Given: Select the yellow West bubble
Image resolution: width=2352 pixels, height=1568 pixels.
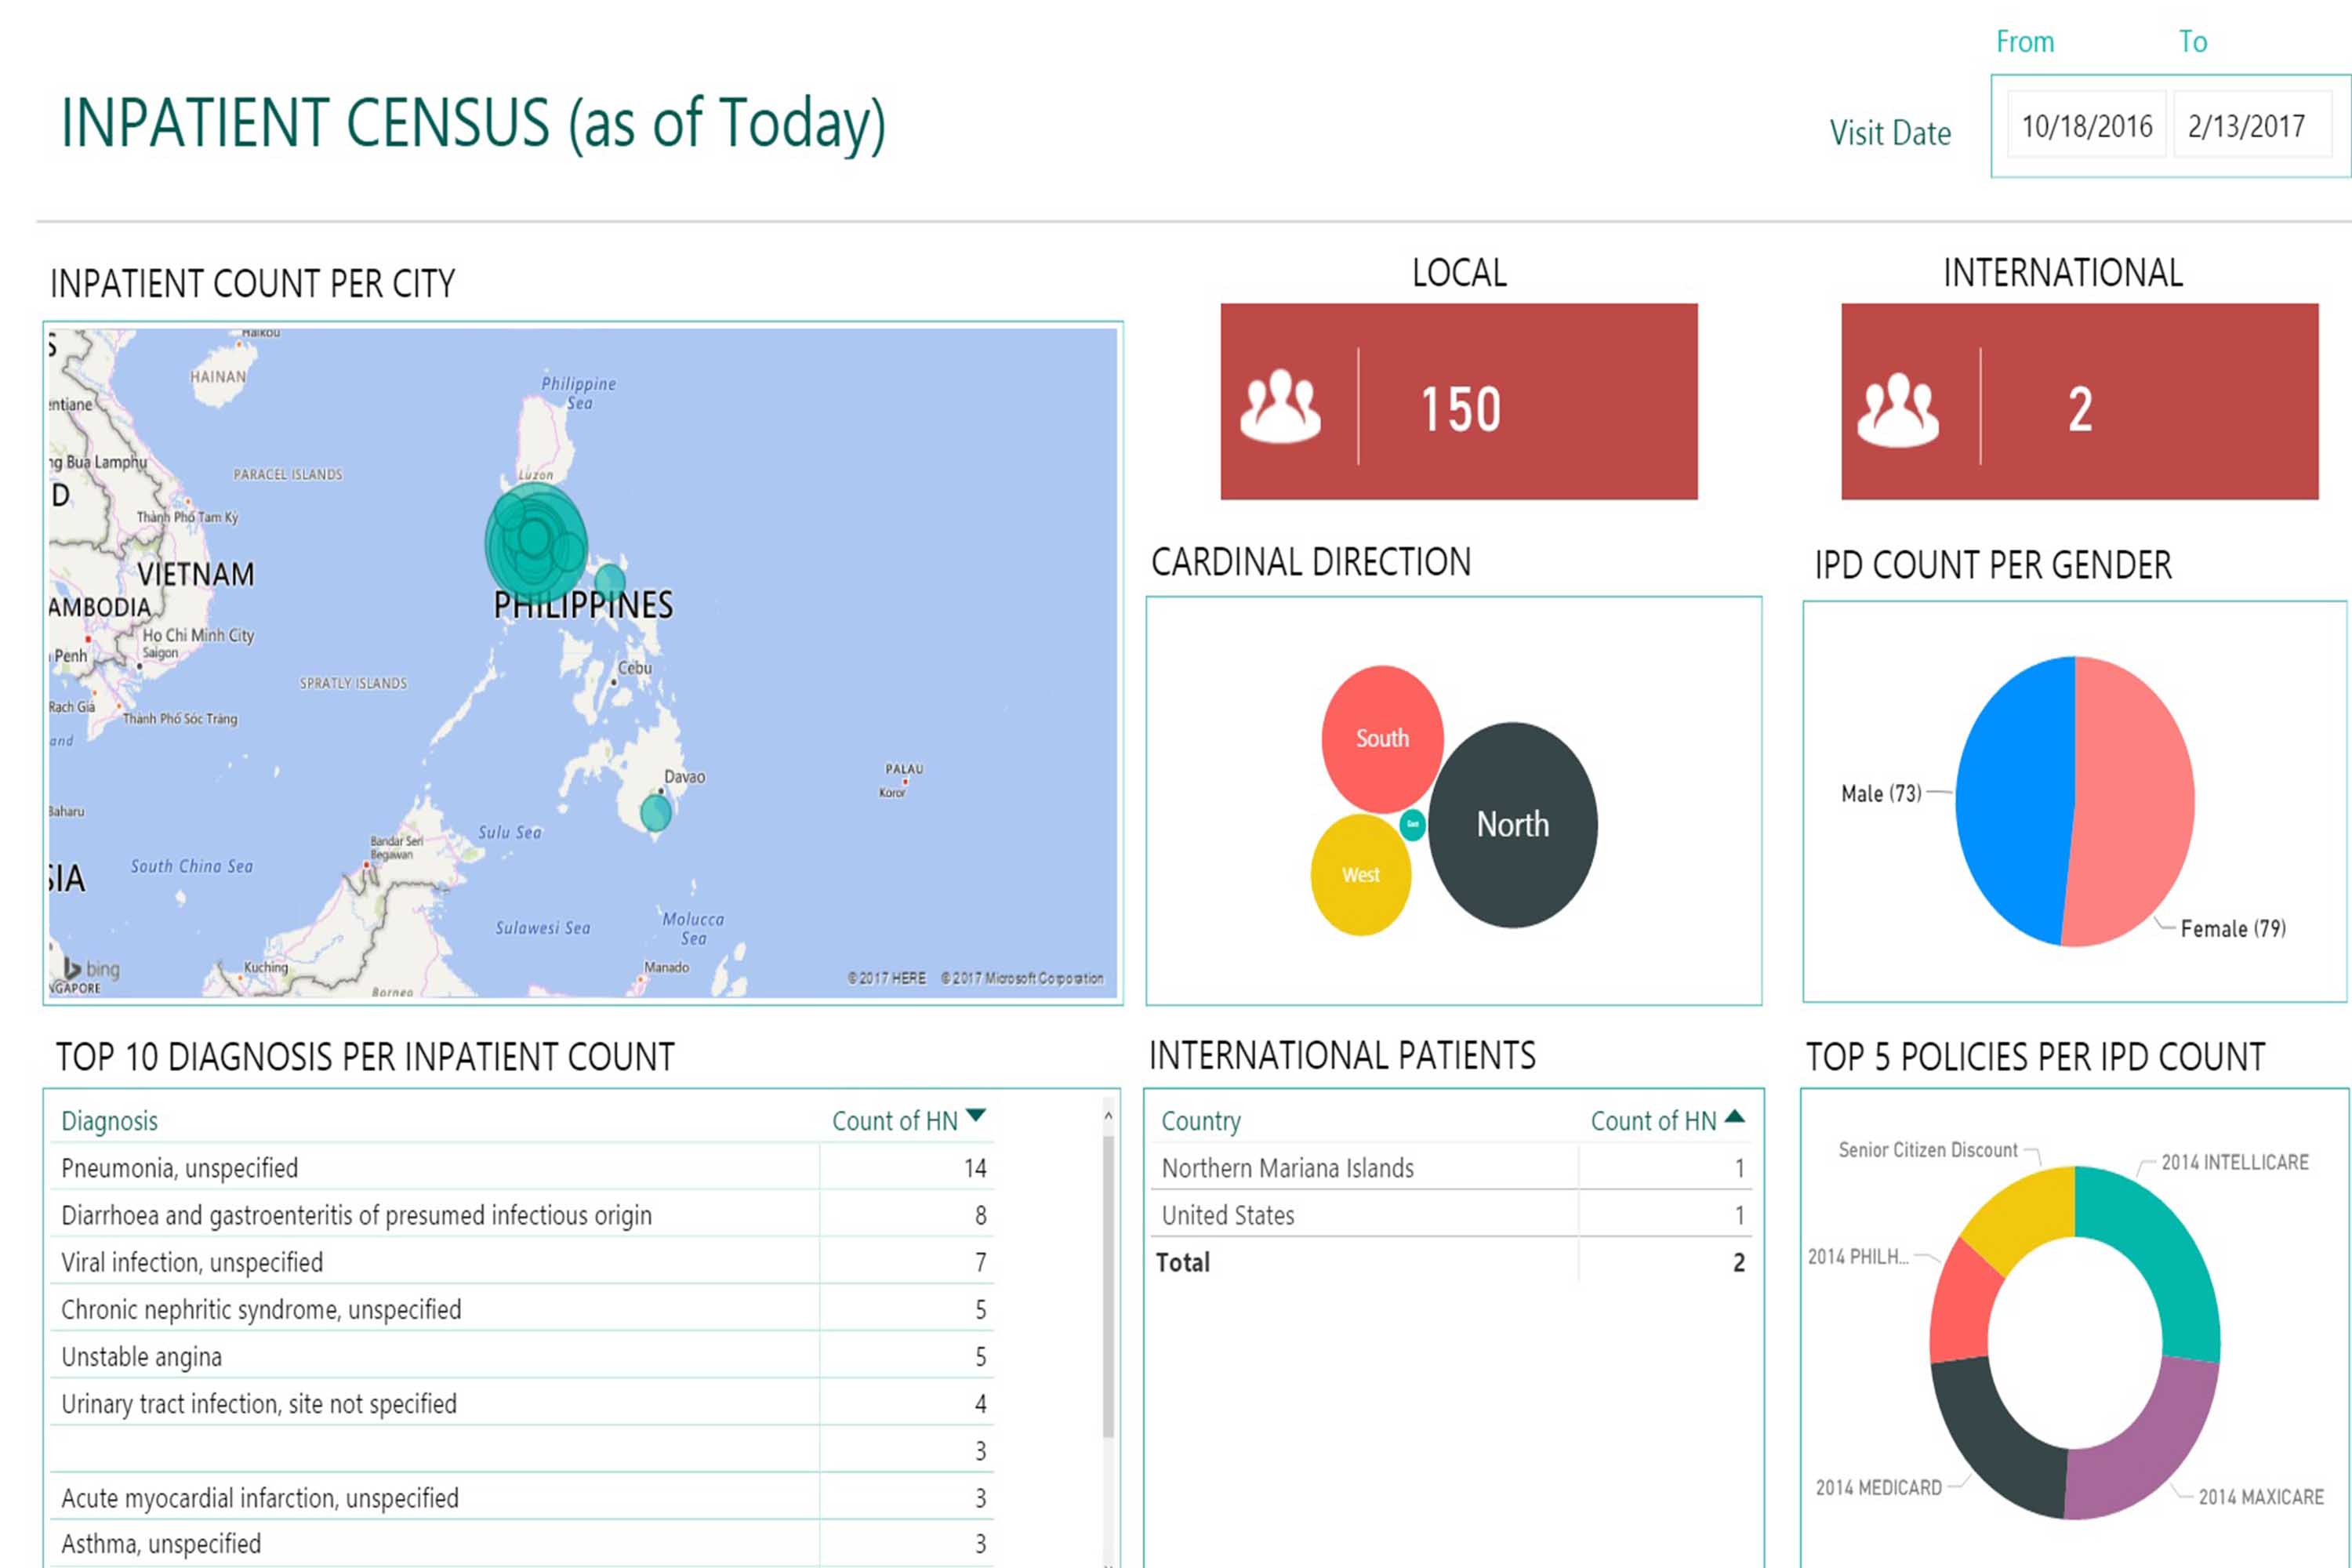Looking at the screenshot, I should pos(1360,875).
